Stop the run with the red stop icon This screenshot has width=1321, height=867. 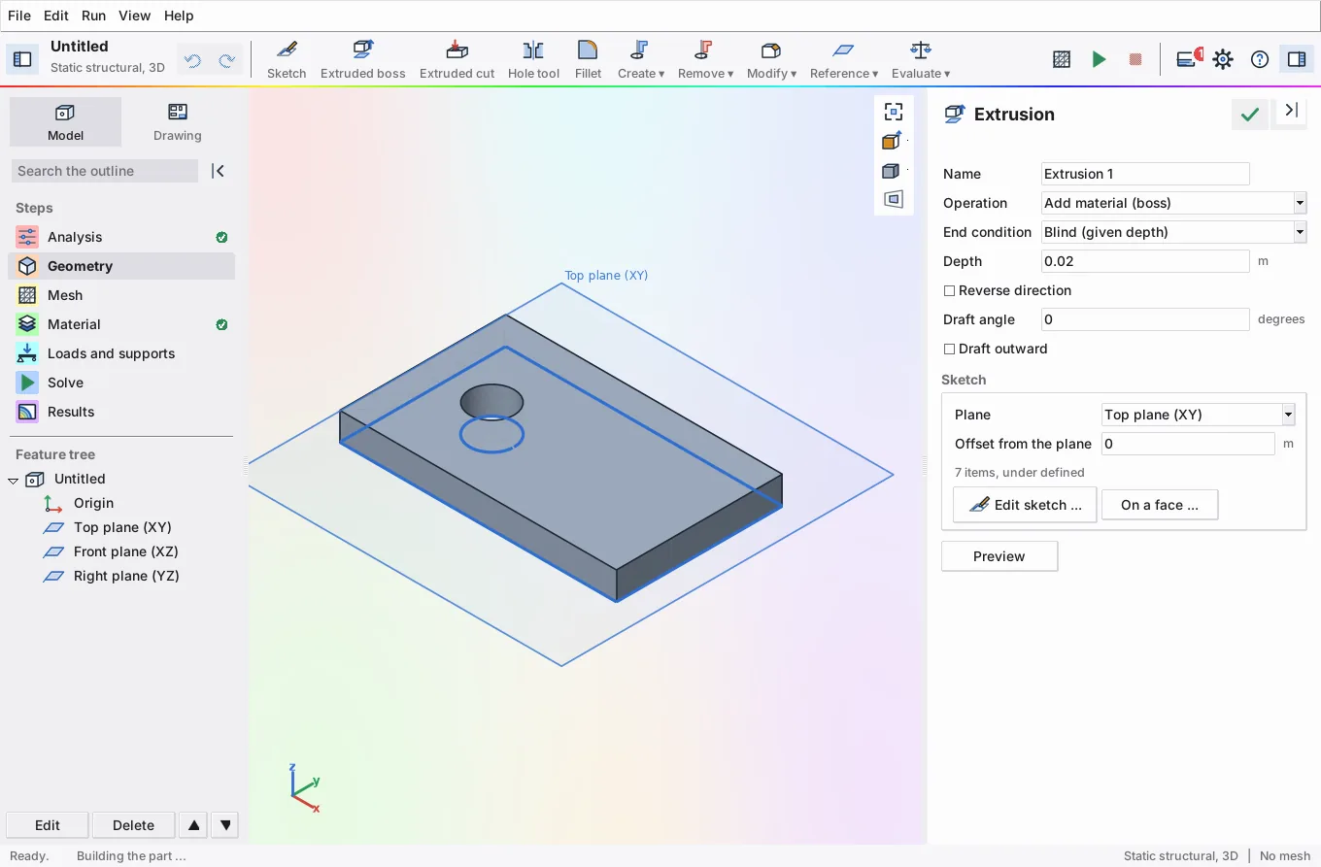point(1135,59)
